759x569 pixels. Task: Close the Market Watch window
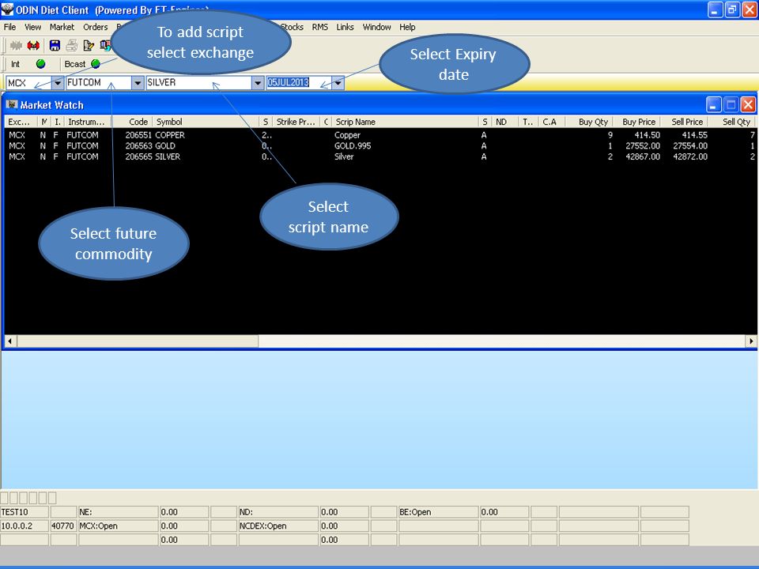point(749,104)
